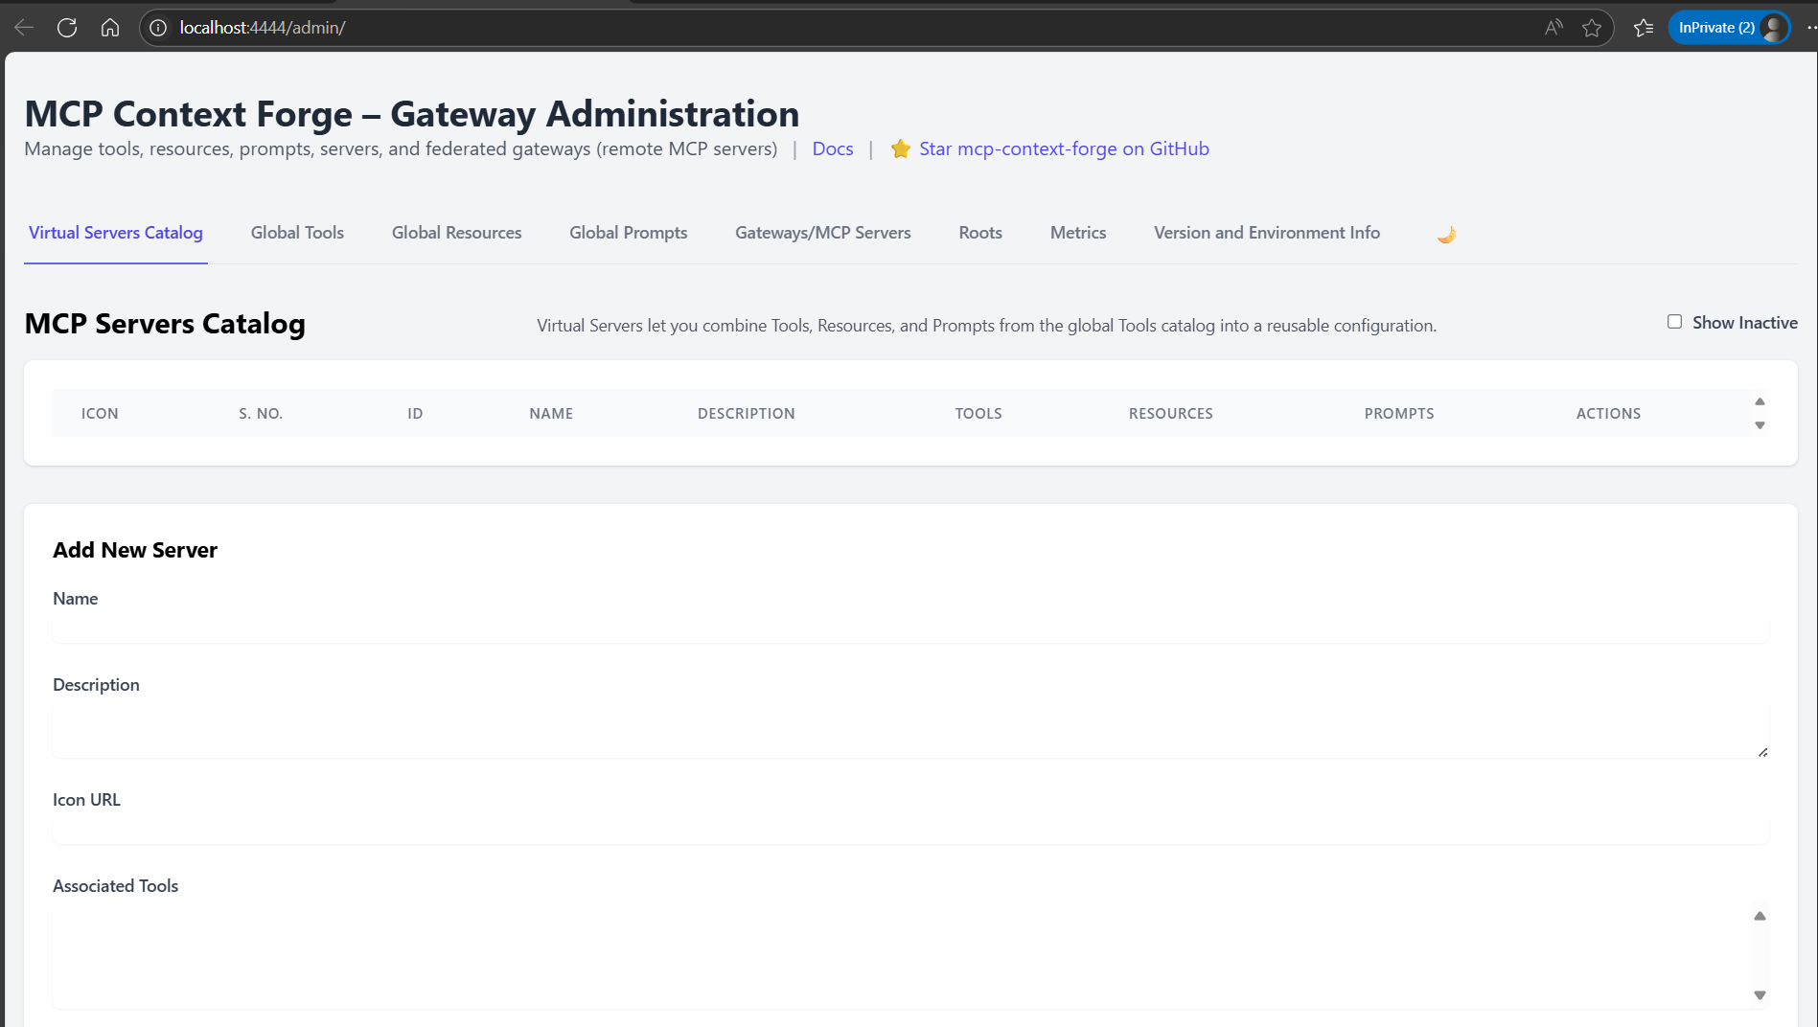The height and width of the screenshot is (1027, 1818).
Task: Click the DESCRIPTION column header
Action: tap(747, 414)
